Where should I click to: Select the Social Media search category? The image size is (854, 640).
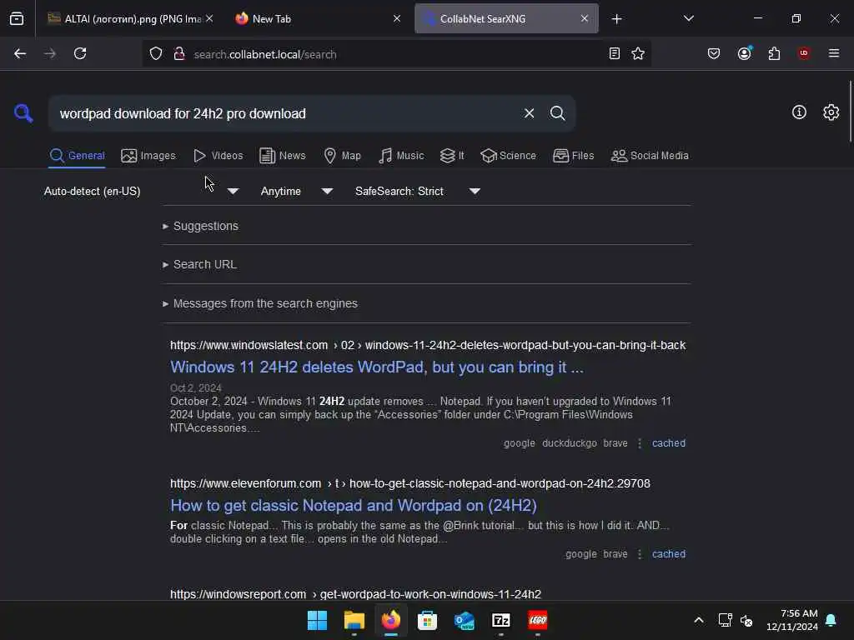point(649,156)
